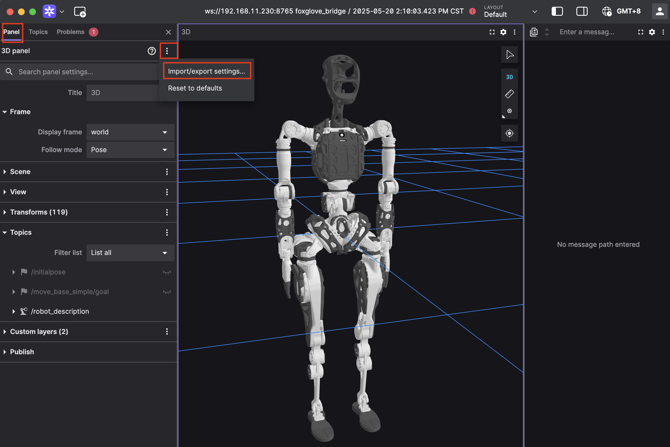Open the GMT+8 timezone selector
Viewport: 670px width, 447px height.
(621, 12)
